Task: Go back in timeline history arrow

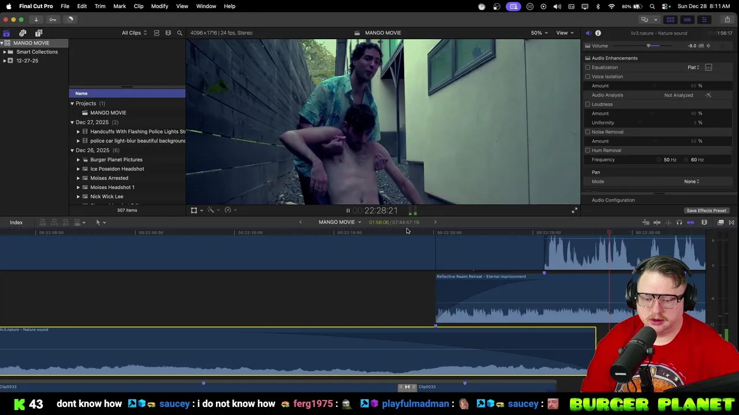Action: pyautogui.click(x=300, y=222)
